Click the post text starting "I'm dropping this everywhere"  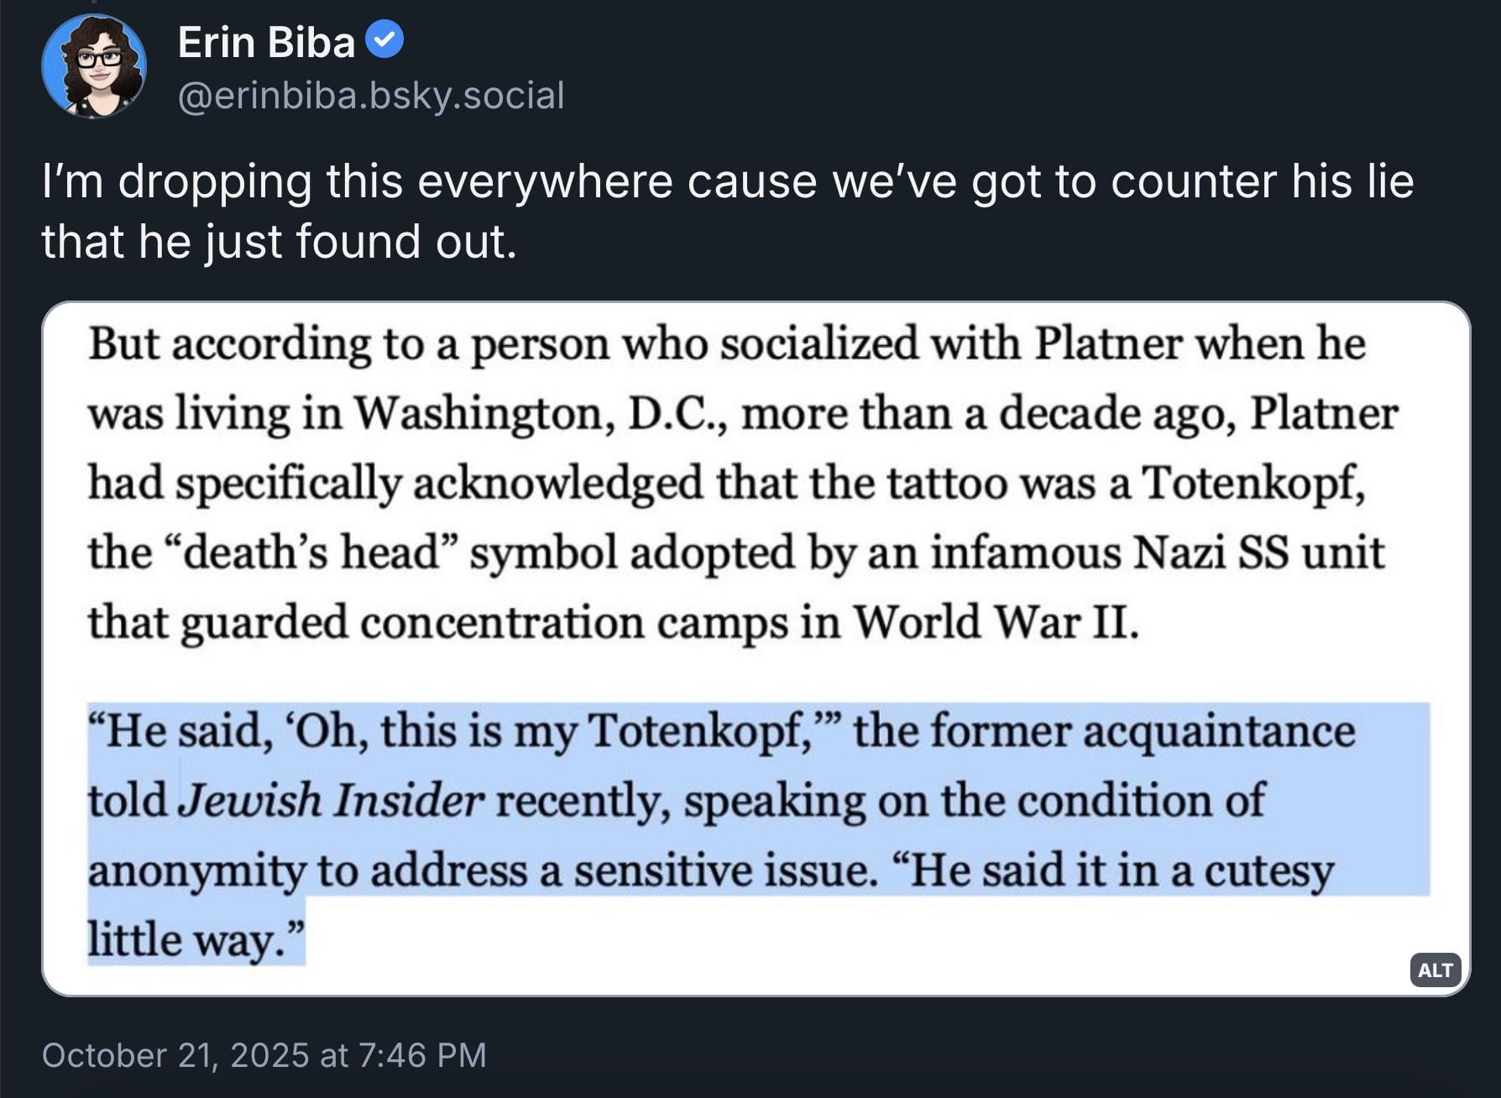click(x=727, y=181)
